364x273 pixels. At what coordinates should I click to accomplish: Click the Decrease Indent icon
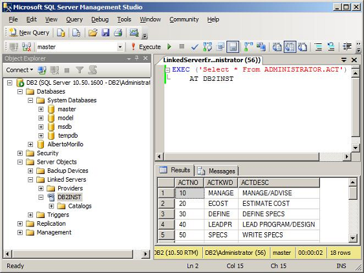tap(347, 47)
